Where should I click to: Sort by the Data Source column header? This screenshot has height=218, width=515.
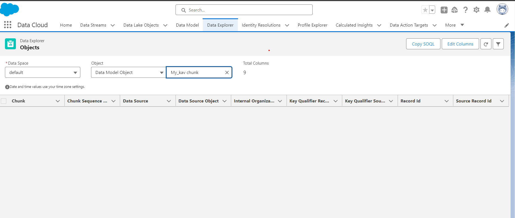coord(135,101)
